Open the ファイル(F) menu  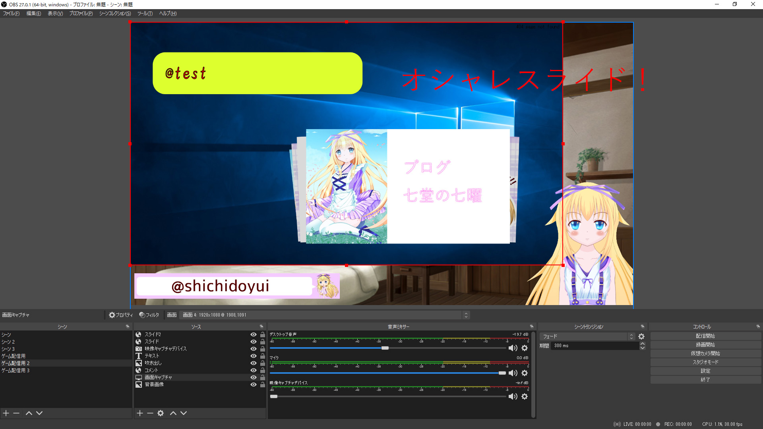(x=12, y=14)
